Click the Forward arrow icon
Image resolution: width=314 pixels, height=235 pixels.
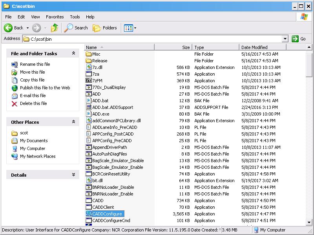tap(37, 28)
